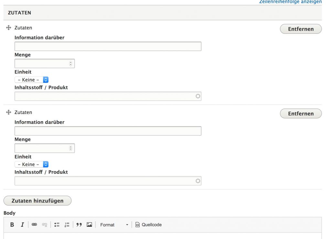The image size is (331, 239).
Task: Click drag handle of first Zutaten row
Action: tap(9, 28)
